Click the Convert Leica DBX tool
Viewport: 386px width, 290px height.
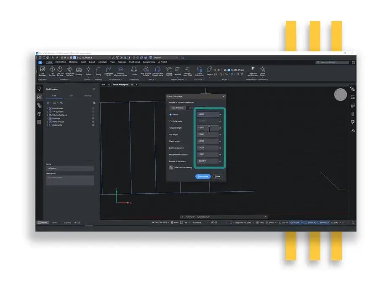tap(187, 71)
